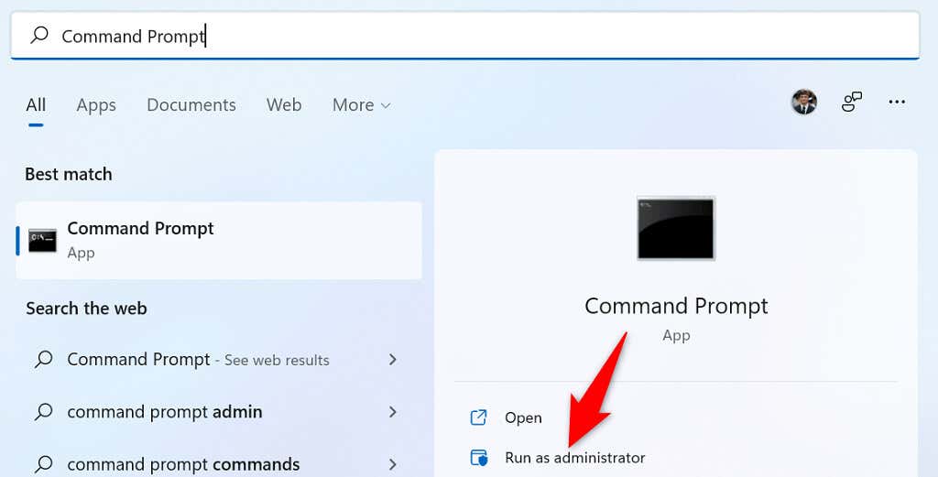Expand the More filters dropdown

(x=361, y=105)
